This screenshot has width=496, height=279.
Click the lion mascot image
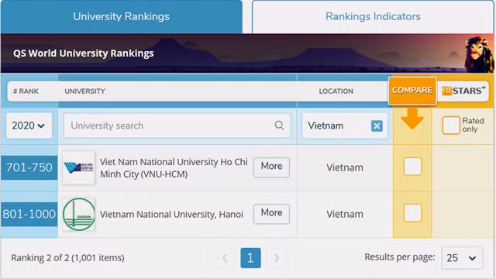coord(479,54)
